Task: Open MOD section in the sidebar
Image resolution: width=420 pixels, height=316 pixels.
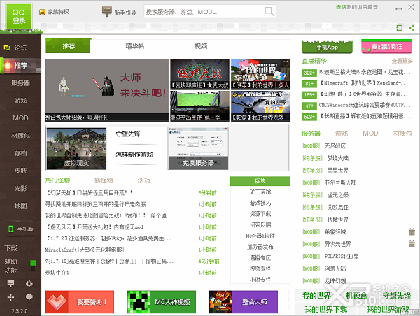Action: (20, 118)
